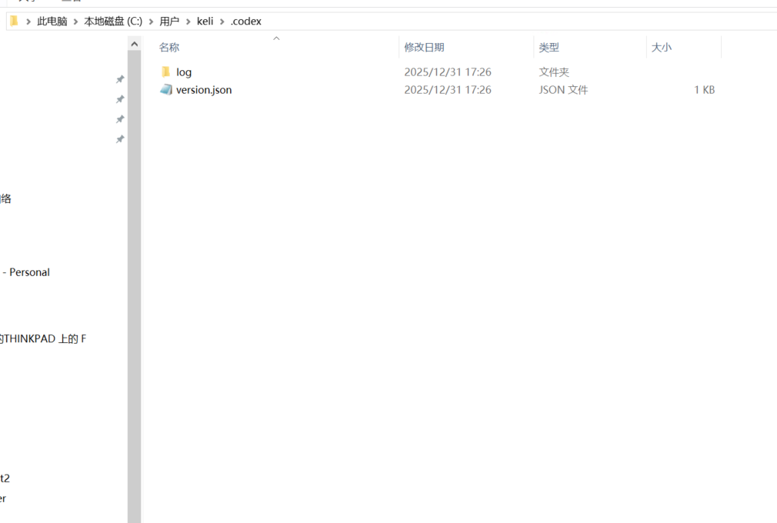Sort by 类型 column header
The height and width of the screenshot is (523, 777).
pyautogui.click(x=549, y=48)
